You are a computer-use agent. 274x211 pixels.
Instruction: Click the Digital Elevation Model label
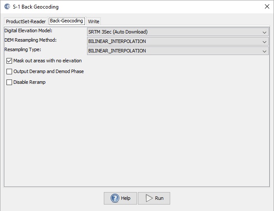tap(28, 31)
